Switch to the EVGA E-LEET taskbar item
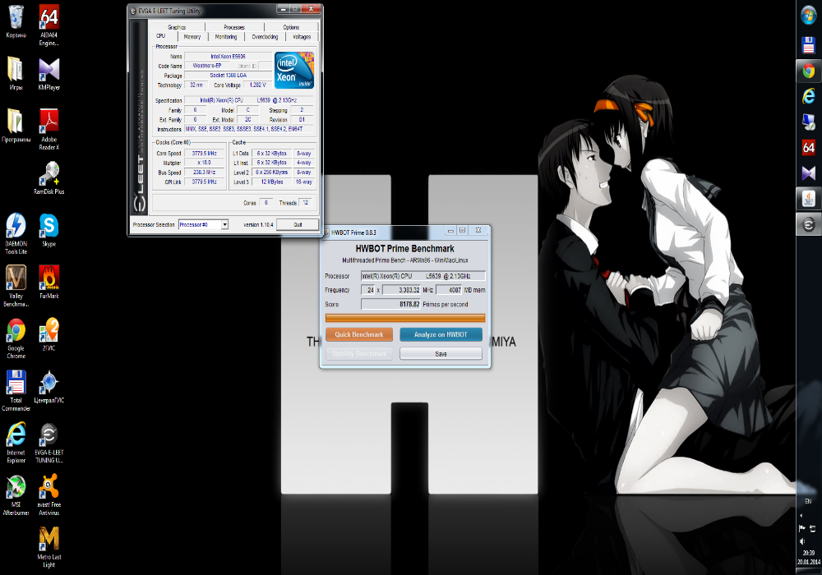Viewport: 822px width, 575px height. click(x=808, y=224)
